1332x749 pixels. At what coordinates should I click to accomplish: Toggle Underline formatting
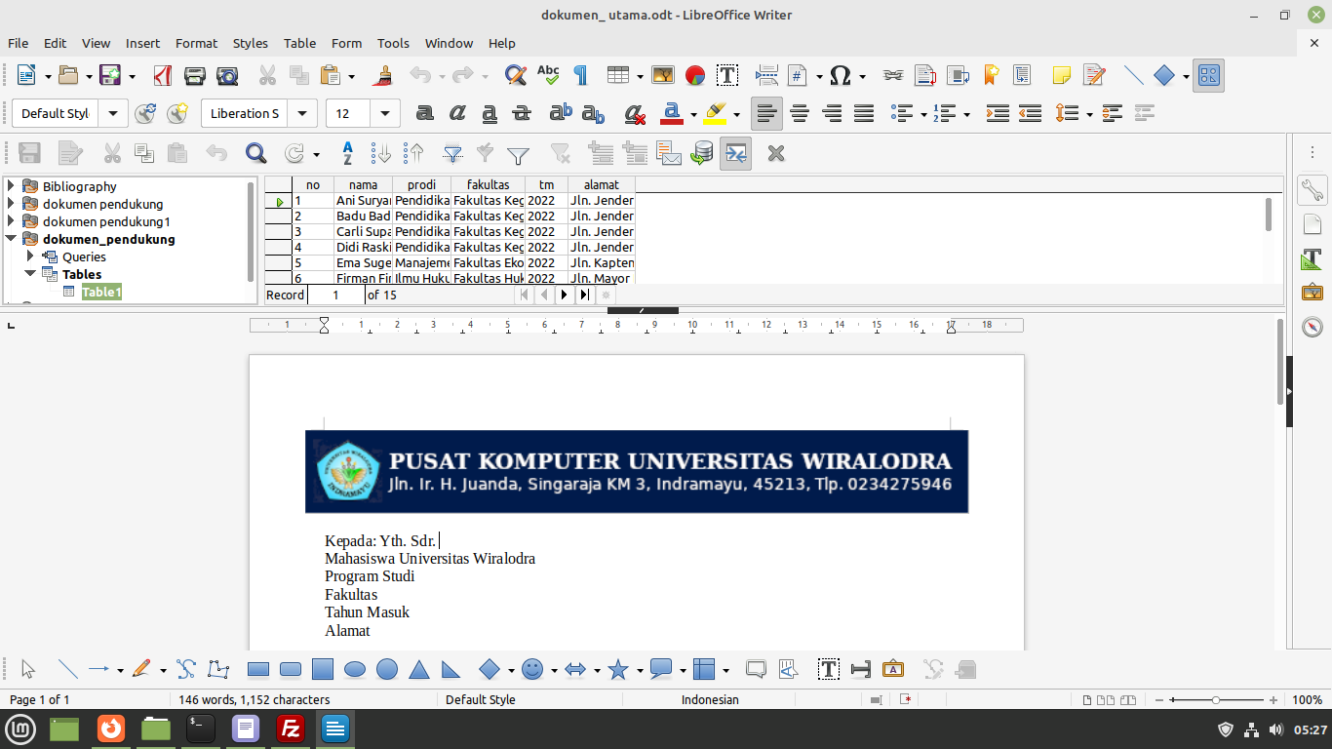[490, 113]
